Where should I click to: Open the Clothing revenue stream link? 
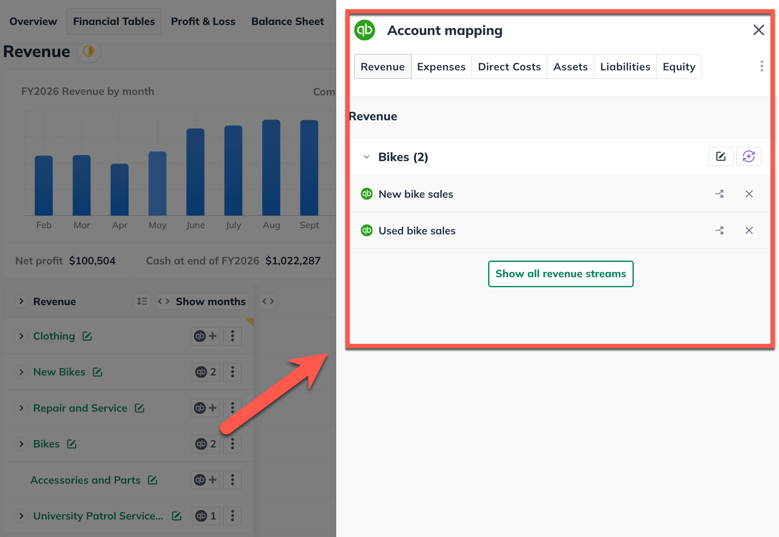(54, 336)
